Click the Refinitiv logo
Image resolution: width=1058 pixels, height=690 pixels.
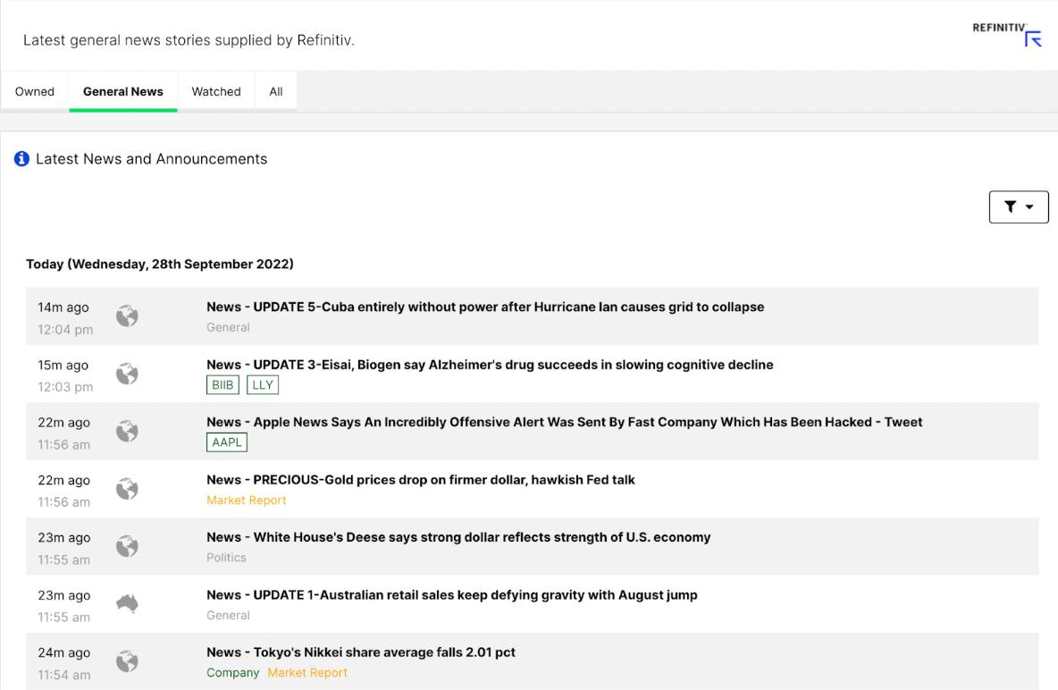click(x=1007, y=35)
